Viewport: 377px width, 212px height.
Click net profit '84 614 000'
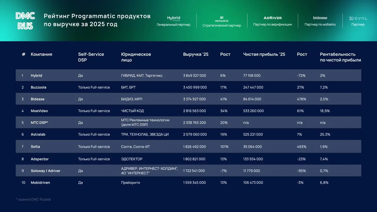(x=252, y=99)
